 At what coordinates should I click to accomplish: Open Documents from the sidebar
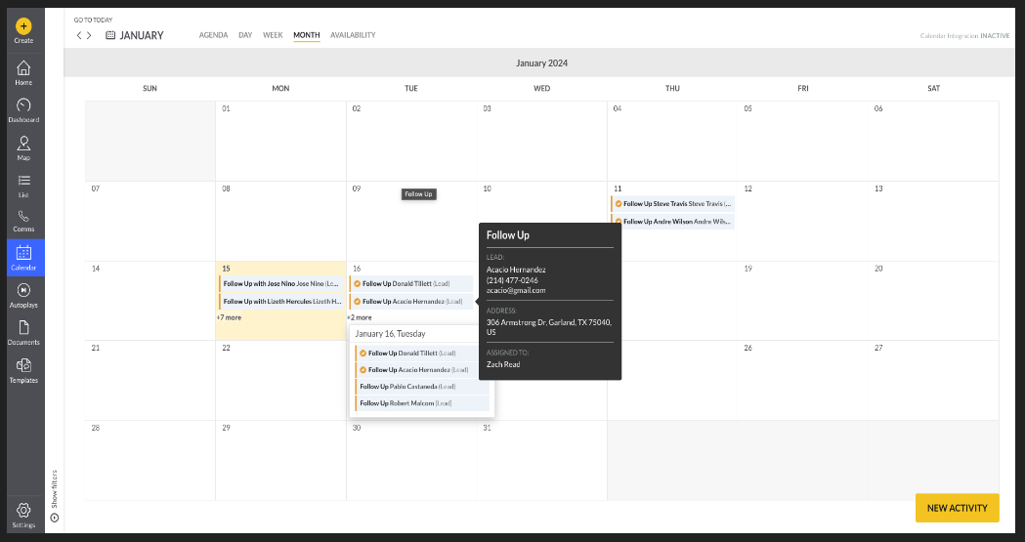[x=23, y=332]
